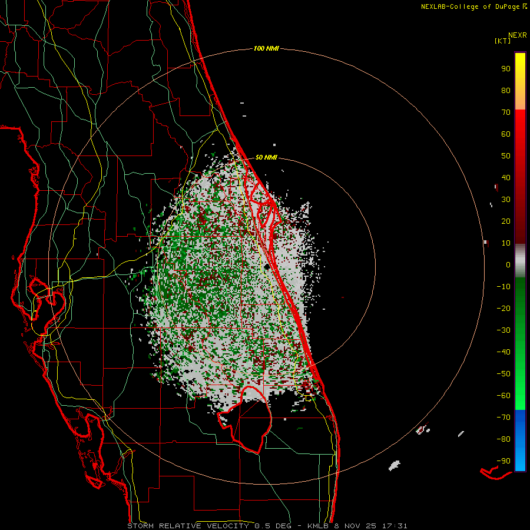Click the 90 value on velocity scale

506,69
